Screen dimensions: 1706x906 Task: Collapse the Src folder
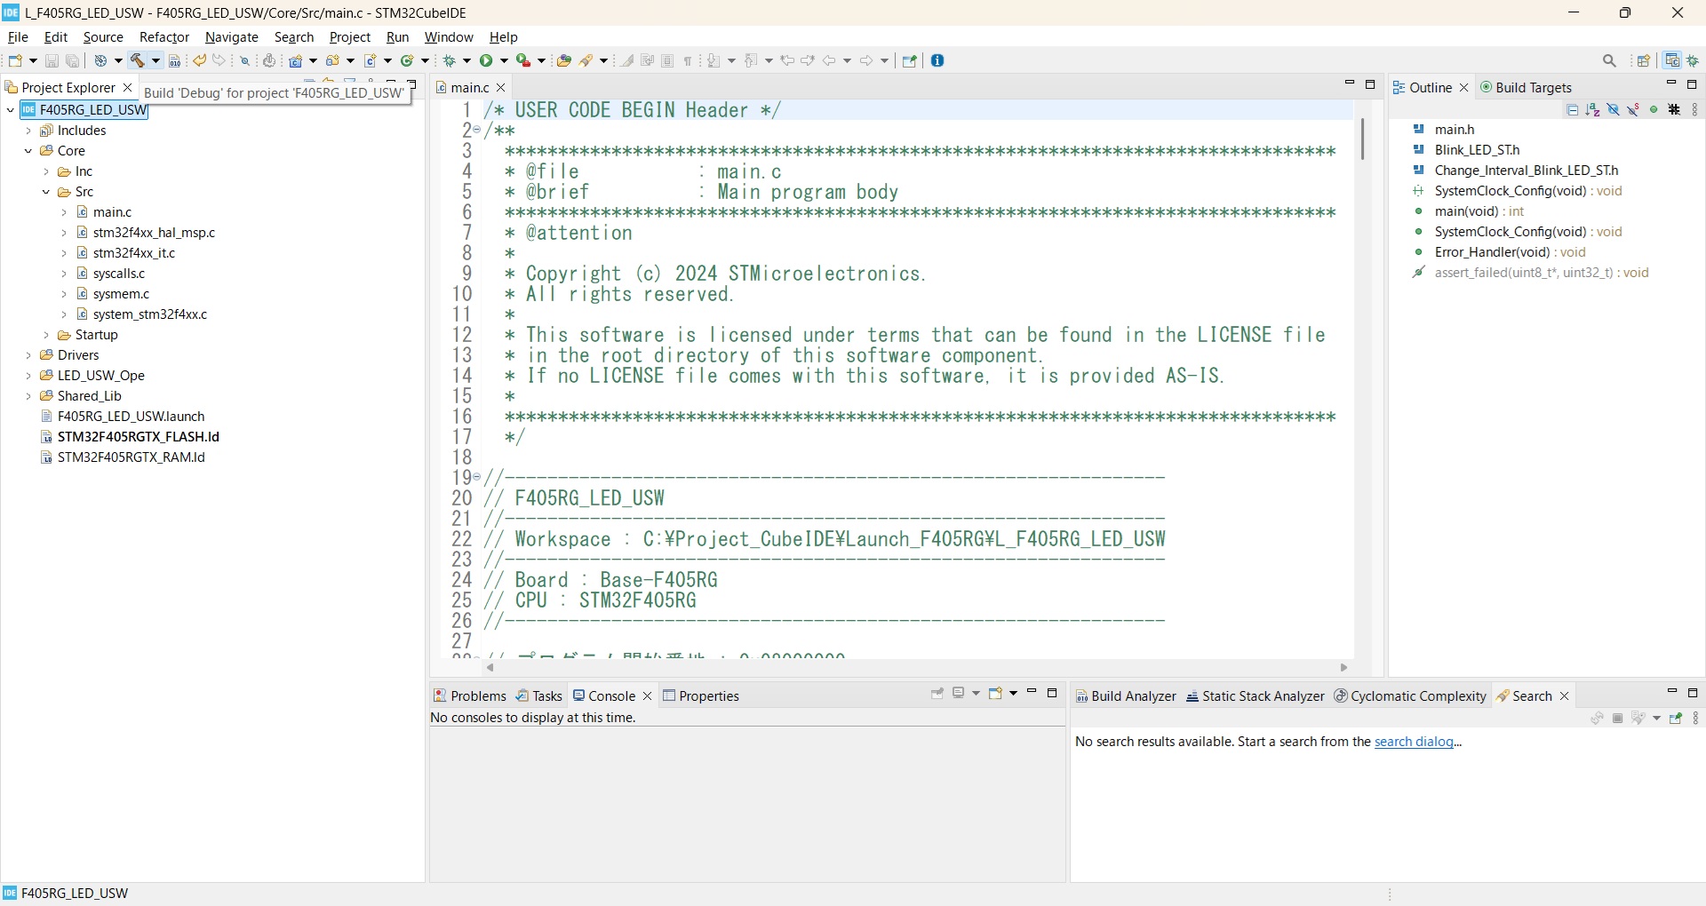coord(46,192)
